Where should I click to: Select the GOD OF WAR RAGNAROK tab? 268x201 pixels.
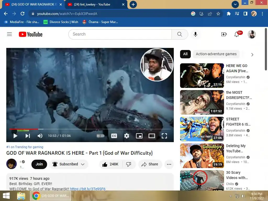(x=33, y=4)
